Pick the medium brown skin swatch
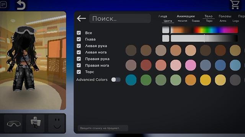 click(146, 50)
